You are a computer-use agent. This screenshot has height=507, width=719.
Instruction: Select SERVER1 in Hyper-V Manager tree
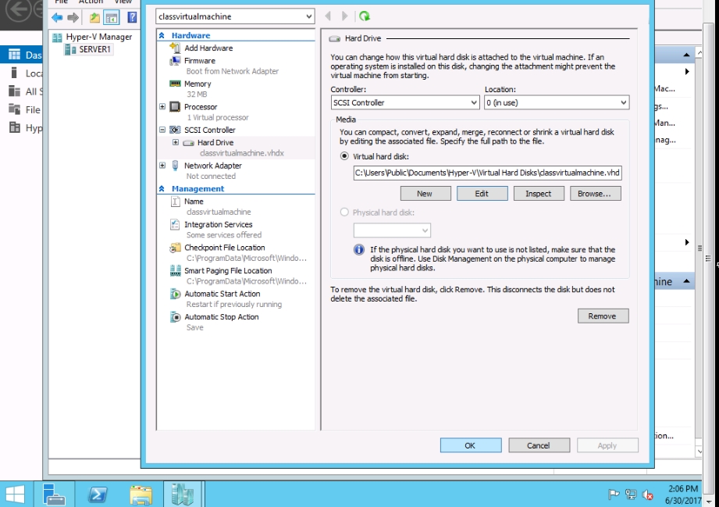[x=94, y=49]
